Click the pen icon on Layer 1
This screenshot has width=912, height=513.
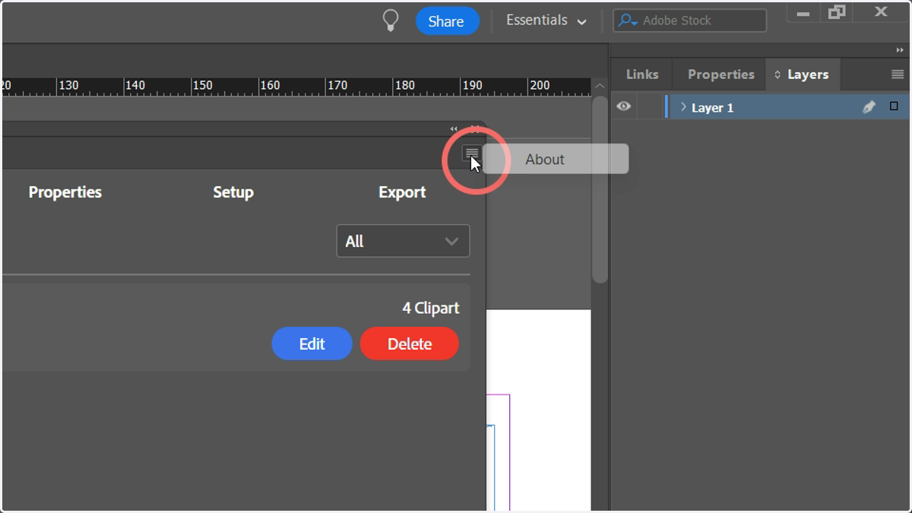(x=869, y=107)
